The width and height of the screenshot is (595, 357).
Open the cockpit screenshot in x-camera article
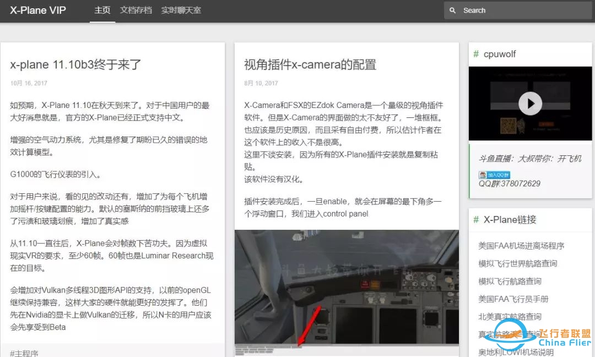tap(347, 293)
